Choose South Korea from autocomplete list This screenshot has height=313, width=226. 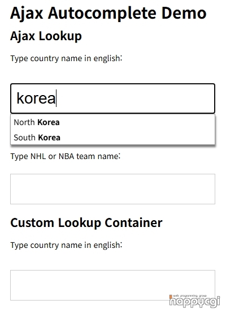(x=112, y=138)
